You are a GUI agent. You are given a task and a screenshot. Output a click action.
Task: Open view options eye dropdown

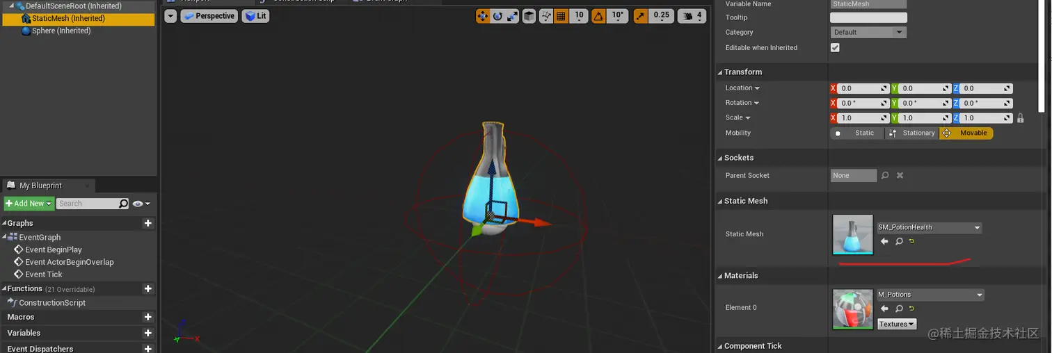point(141,204)
